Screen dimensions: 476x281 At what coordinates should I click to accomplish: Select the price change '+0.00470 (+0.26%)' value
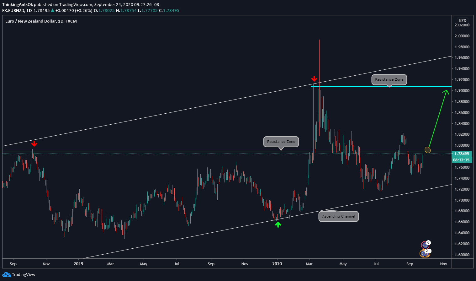pyautogui.click(x=74, y=10)
